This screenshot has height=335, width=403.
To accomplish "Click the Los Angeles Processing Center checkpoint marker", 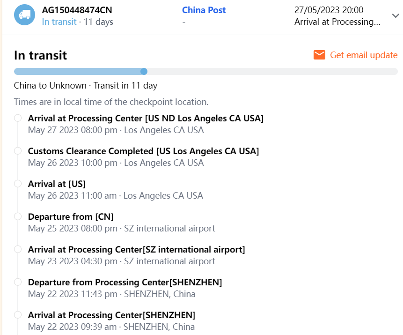I will point(18,119).
